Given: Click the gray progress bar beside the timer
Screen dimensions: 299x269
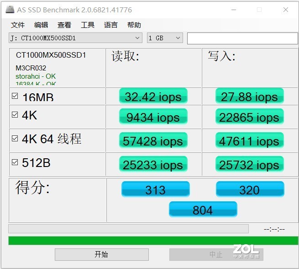Looking at the screenshot, I should click(128, 229).
